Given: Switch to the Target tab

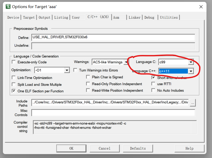Looking at the screenshot, I should tap(29, 17).
